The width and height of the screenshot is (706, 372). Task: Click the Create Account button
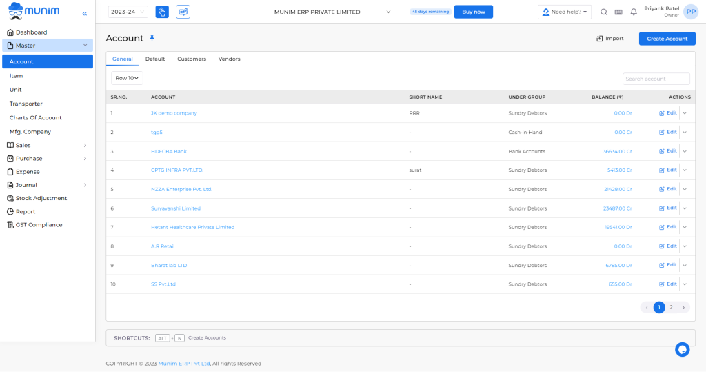pyautogui.click(x=667, y=39)
